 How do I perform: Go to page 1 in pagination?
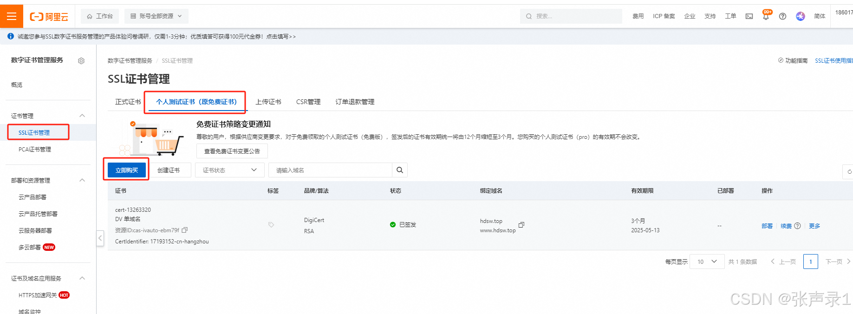811,262
